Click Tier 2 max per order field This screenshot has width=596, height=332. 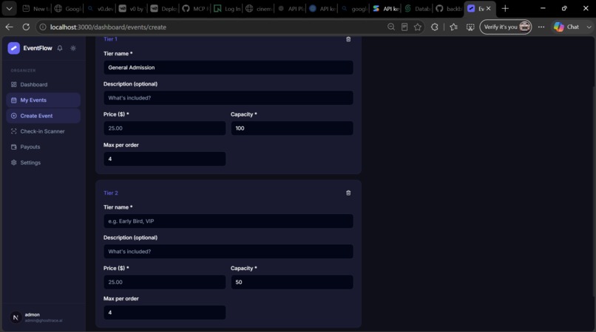[x=165, y=313]
